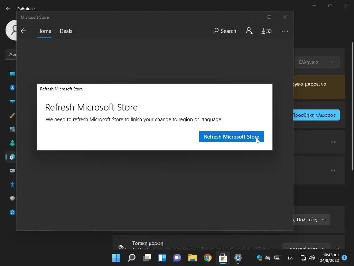Screen dimensions: 354x266
Task: Open Network category in Settings sidebar
Action: pos(12,101)
